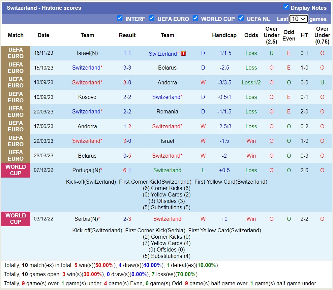Open the Romania team link
This screenshot has width=333, height=290.
click(167, 112)
